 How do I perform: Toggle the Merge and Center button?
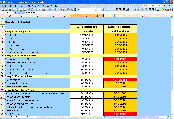(127, 9)
